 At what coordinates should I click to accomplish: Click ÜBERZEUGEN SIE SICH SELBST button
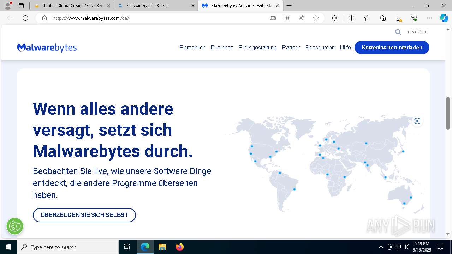(x=84, y=215)
